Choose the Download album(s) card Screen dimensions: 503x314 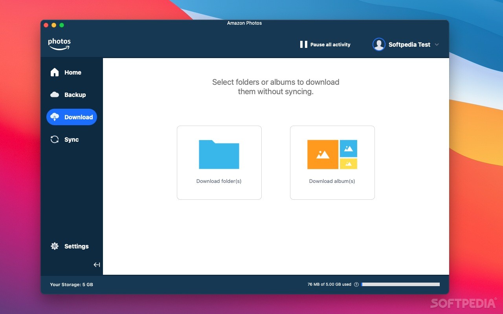(x=332, y=162)
